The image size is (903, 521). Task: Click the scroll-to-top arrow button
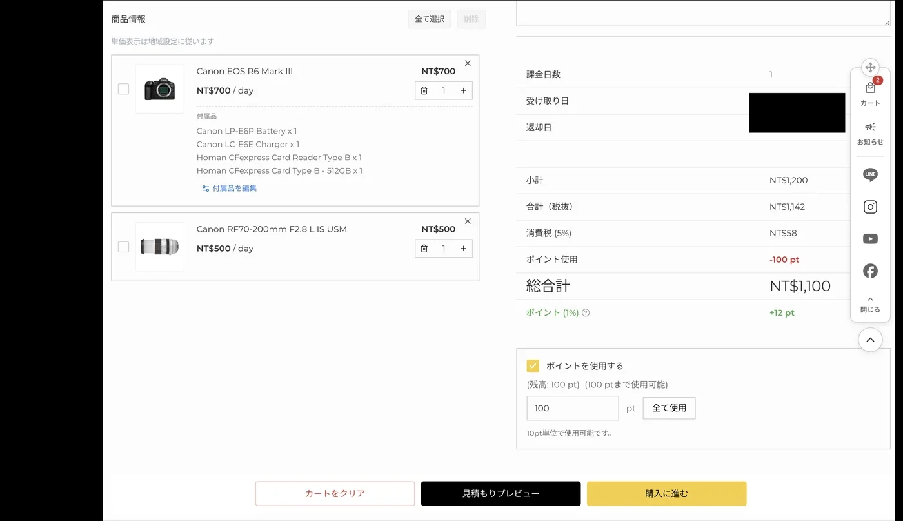pyautogui.click(x=870, y=339)
